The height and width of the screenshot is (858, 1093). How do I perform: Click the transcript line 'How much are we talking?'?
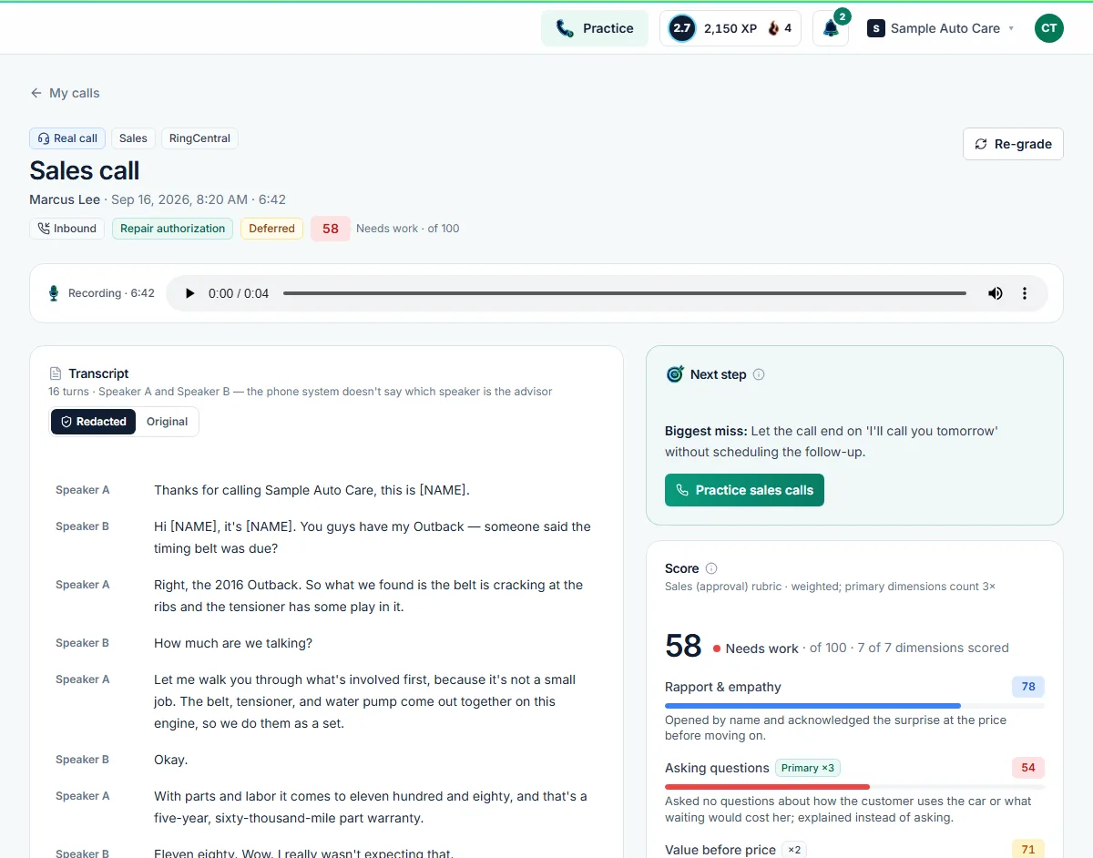point(233,643)
